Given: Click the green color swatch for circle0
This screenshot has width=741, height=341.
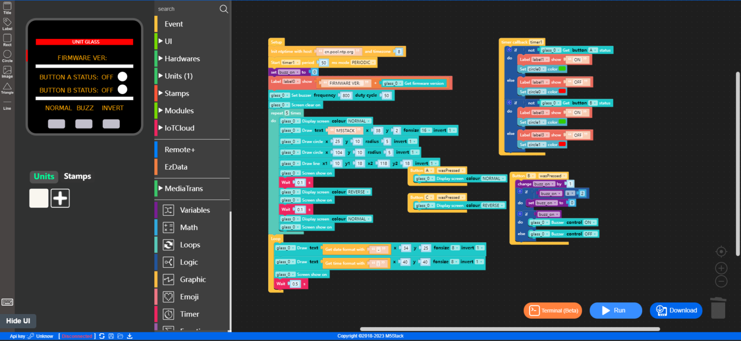Looking at the screenshot, I should [x=562, y=69].
